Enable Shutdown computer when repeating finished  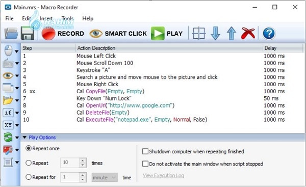145,151
